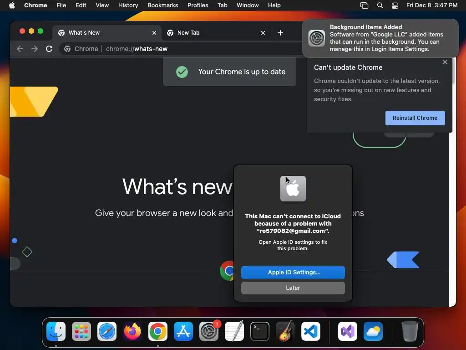Viewport: 466px width, 350px height.
Task: Open the View menu
Action: (x=102, y=5)
